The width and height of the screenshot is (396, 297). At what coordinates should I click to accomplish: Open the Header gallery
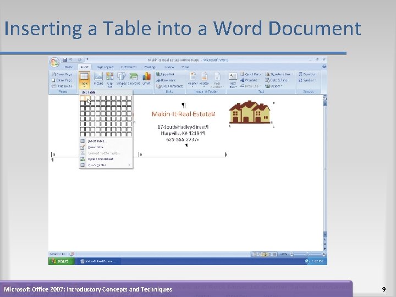click(193, 80)
